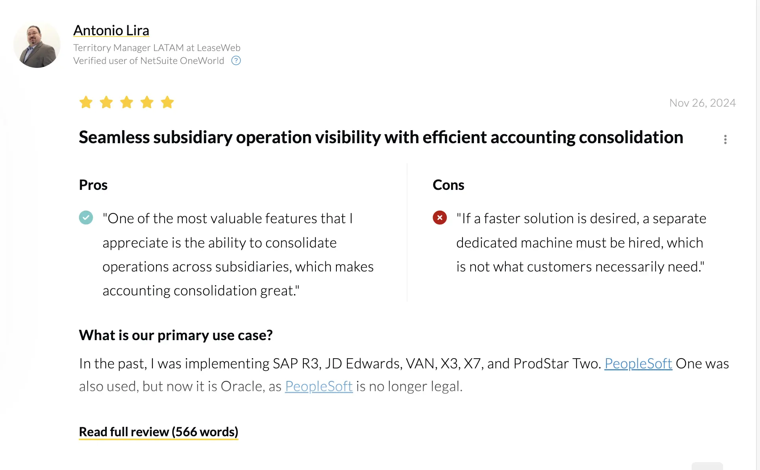Click the red Cons X icon
Image resolution: width=760 pixels, height=470 pixels.
click(x=439, y=217)
